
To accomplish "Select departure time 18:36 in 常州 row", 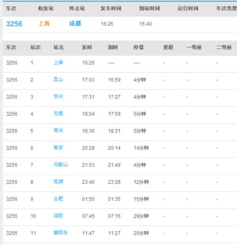I will point(88,131).
